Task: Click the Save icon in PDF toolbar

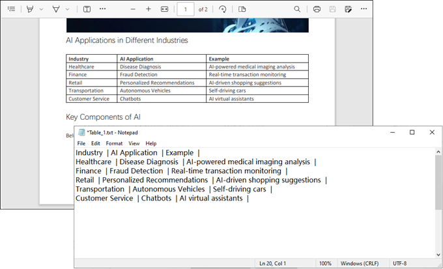Action: tap(332, 9)
